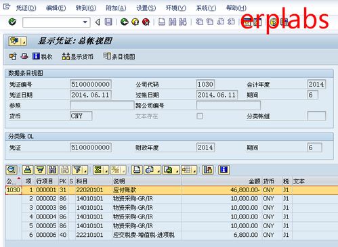This screenshot has width=338, height=247.
Task: Go to first page icon
Action: click(199, 22)
